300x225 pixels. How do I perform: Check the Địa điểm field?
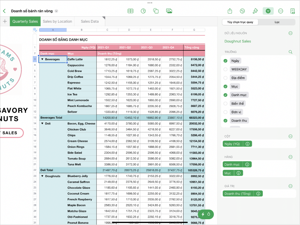point(225,78)
